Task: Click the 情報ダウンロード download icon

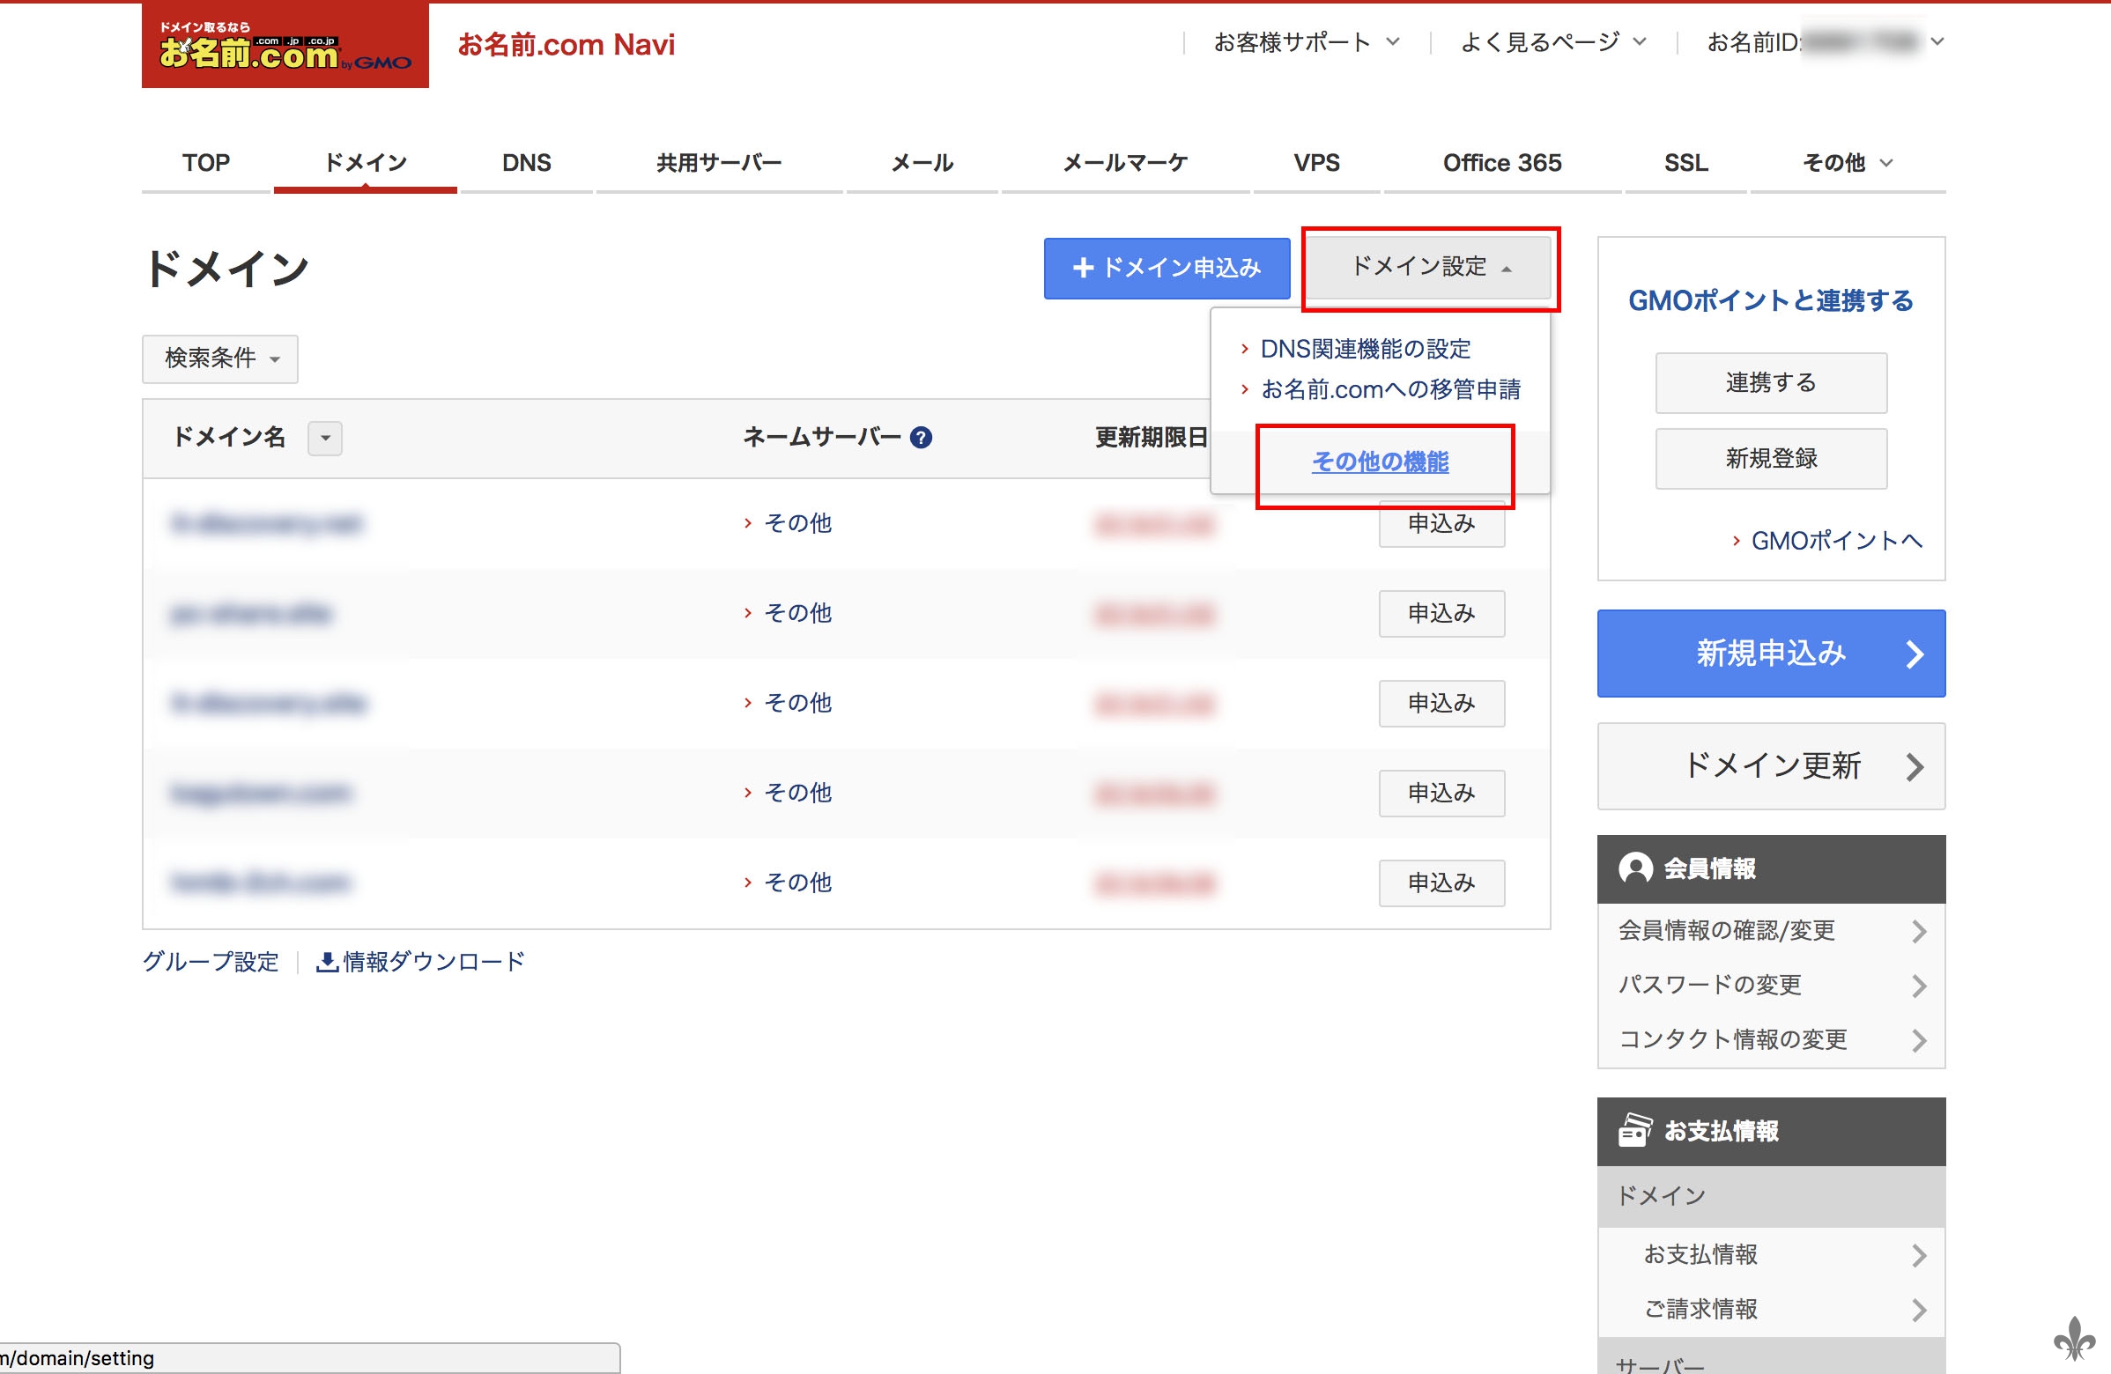Action: click(x=326, y=962)
